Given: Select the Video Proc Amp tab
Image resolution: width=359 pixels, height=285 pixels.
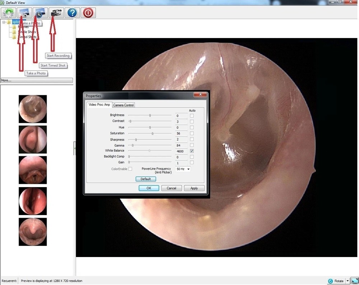Looking at the screenshot, I should (x=99, y=105).
